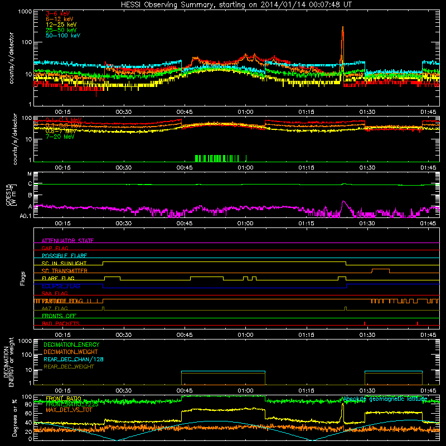The width and height of the screenshot is (446, 446).
Task: Select the 6-12 keV legend label
Action: [x=59, y=19]
